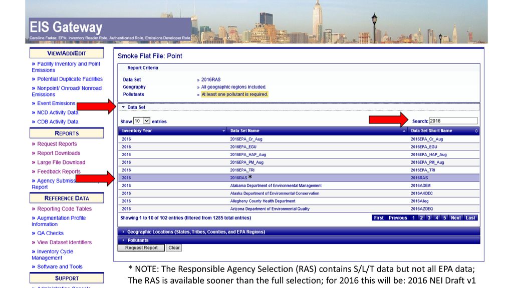Open Request Reports page

(54, 143)
